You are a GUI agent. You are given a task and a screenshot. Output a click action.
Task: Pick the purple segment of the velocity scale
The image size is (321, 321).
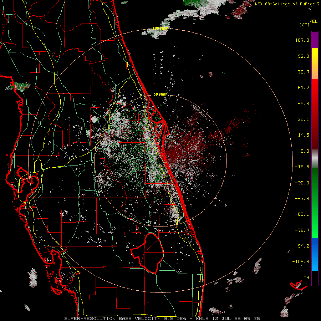click(315, 40)
